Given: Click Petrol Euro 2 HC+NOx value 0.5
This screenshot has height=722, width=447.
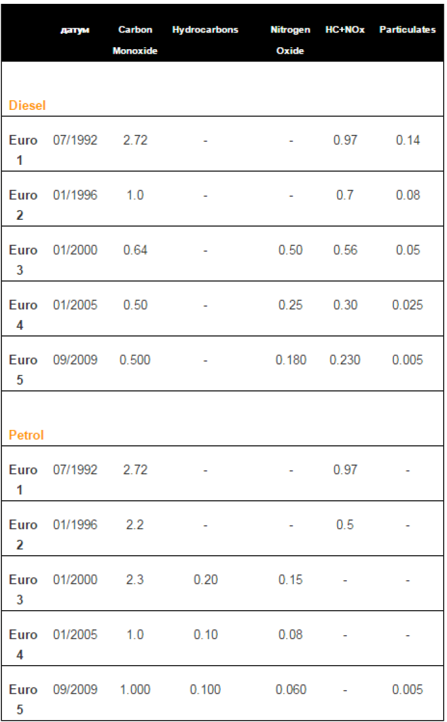Looking at the screenshot, I should (345, 525).
